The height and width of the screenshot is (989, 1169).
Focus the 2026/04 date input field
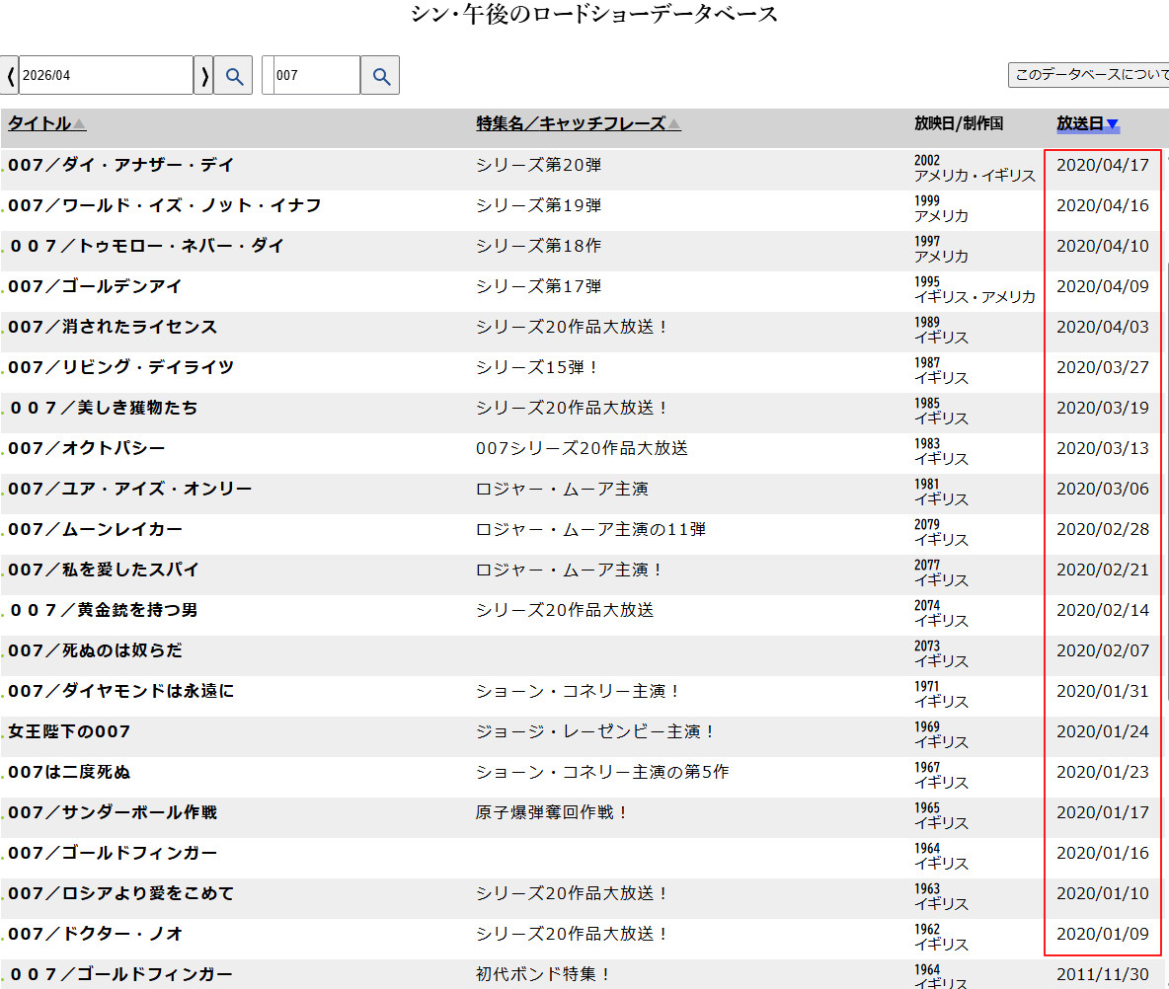coord(106,76)
